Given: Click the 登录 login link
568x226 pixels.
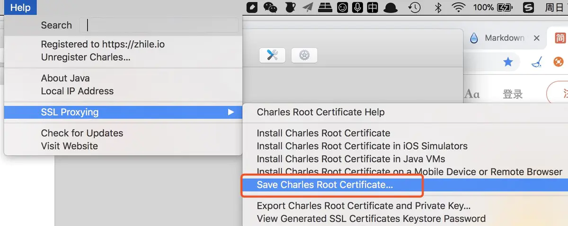Looking at the screenshot, I should (513, 94).
